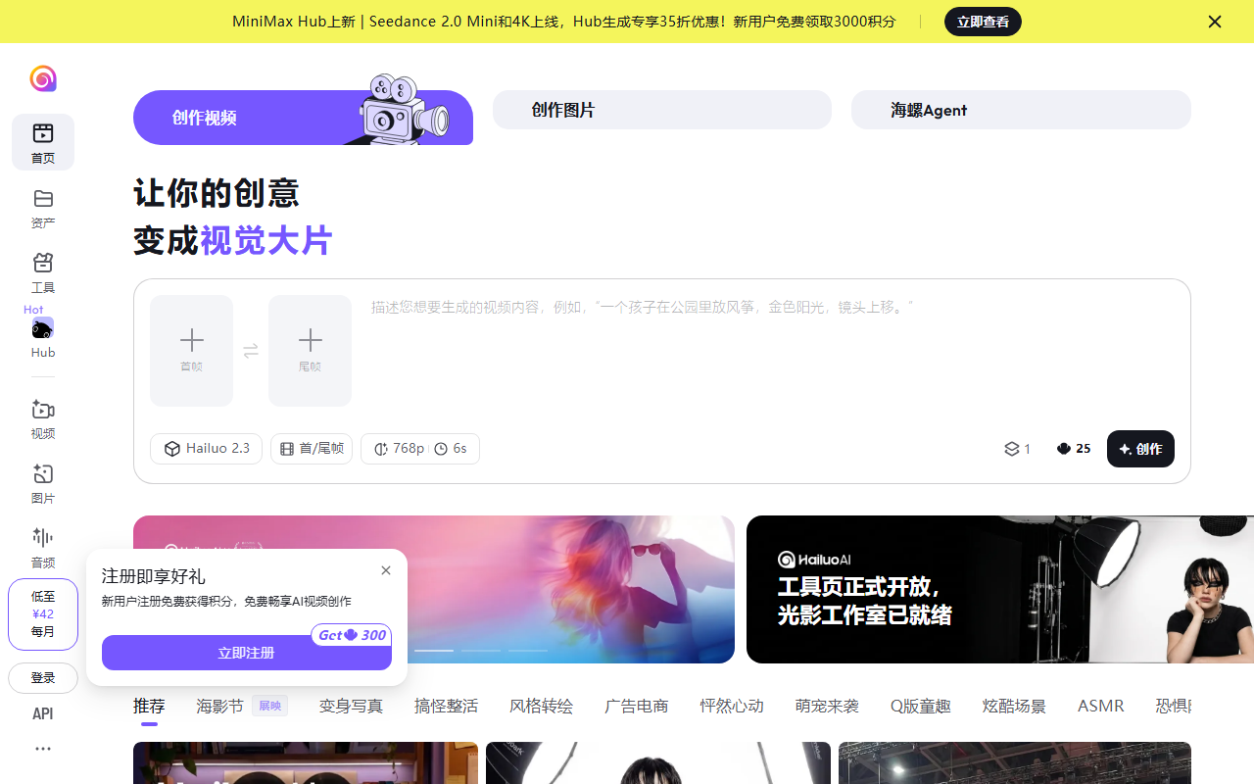The image size is (1254, 784).
Task: Select the 炫酷场景 category tab
Action: coord(1014,706)
